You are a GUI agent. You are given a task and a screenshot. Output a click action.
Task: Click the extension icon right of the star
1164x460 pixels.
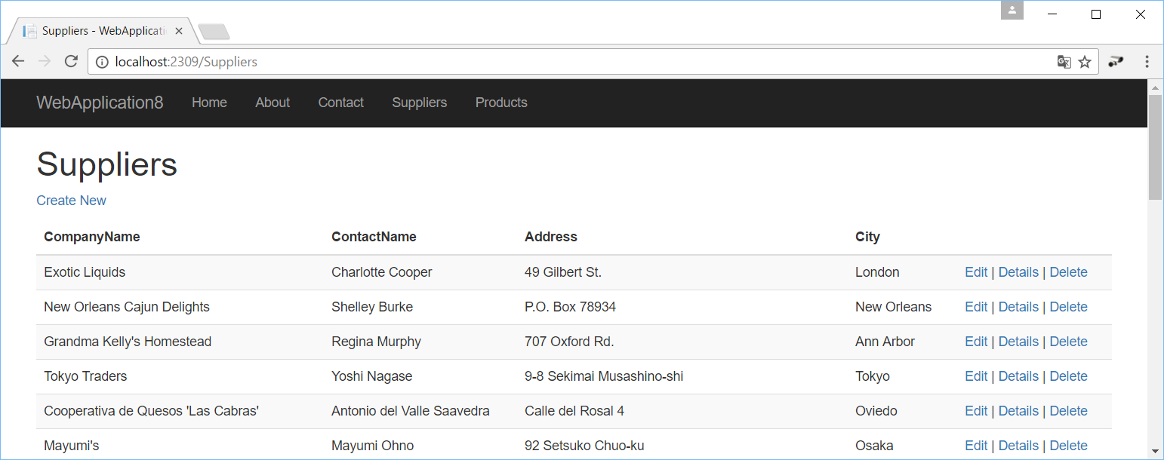click(x=1116, y=62)
